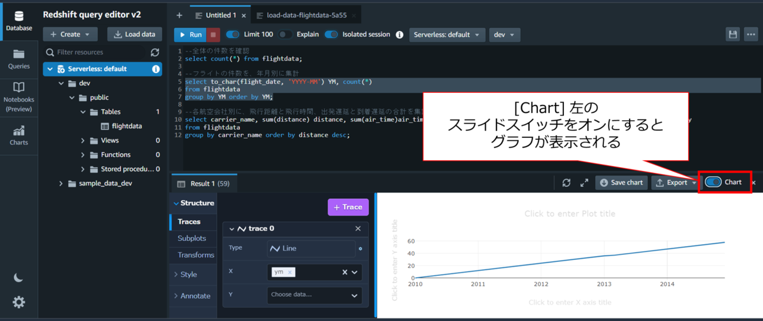
Task: Open the X data dropdown arrow
Action: (355, 272)
